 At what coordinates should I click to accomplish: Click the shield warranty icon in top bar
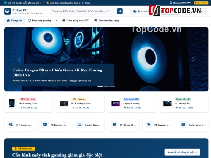(48, 3)
